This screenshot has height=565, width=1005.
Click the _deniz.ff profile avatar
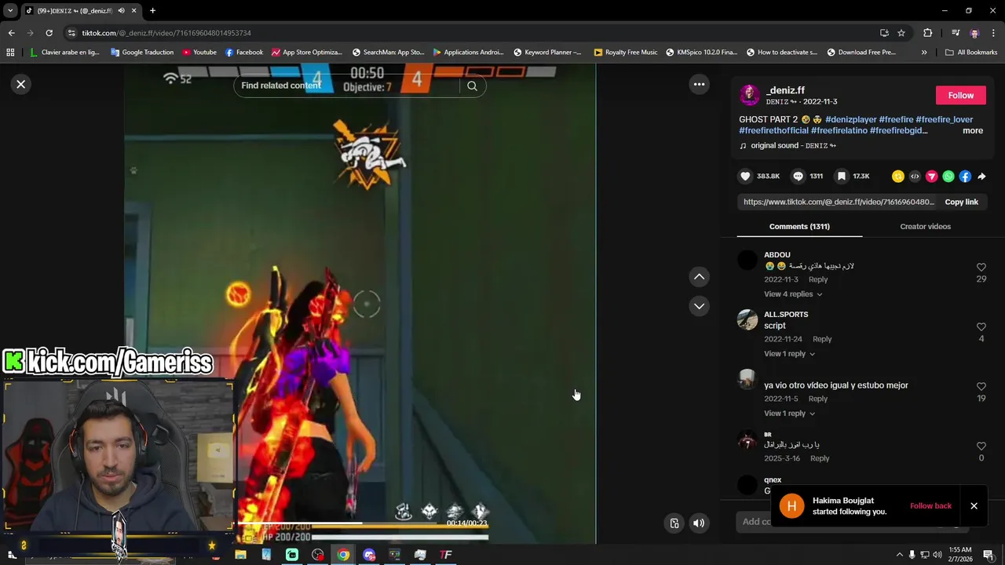750,95
